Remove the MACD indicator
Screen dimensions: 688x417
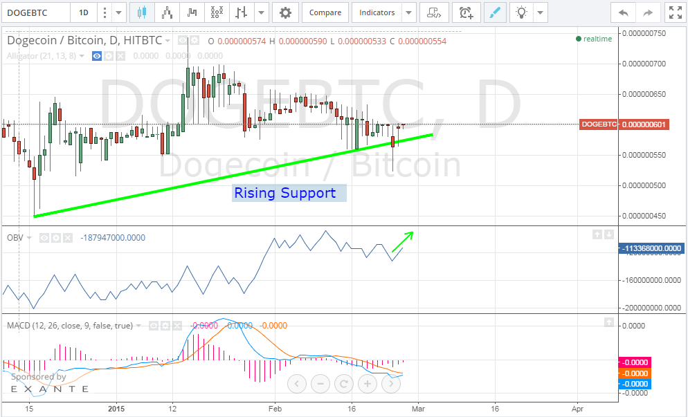(x=176, y=326)
